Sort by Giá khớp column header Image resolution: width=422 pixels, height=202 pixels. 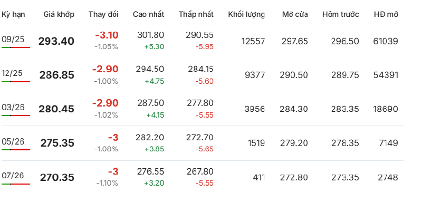[x=59, y=14]
